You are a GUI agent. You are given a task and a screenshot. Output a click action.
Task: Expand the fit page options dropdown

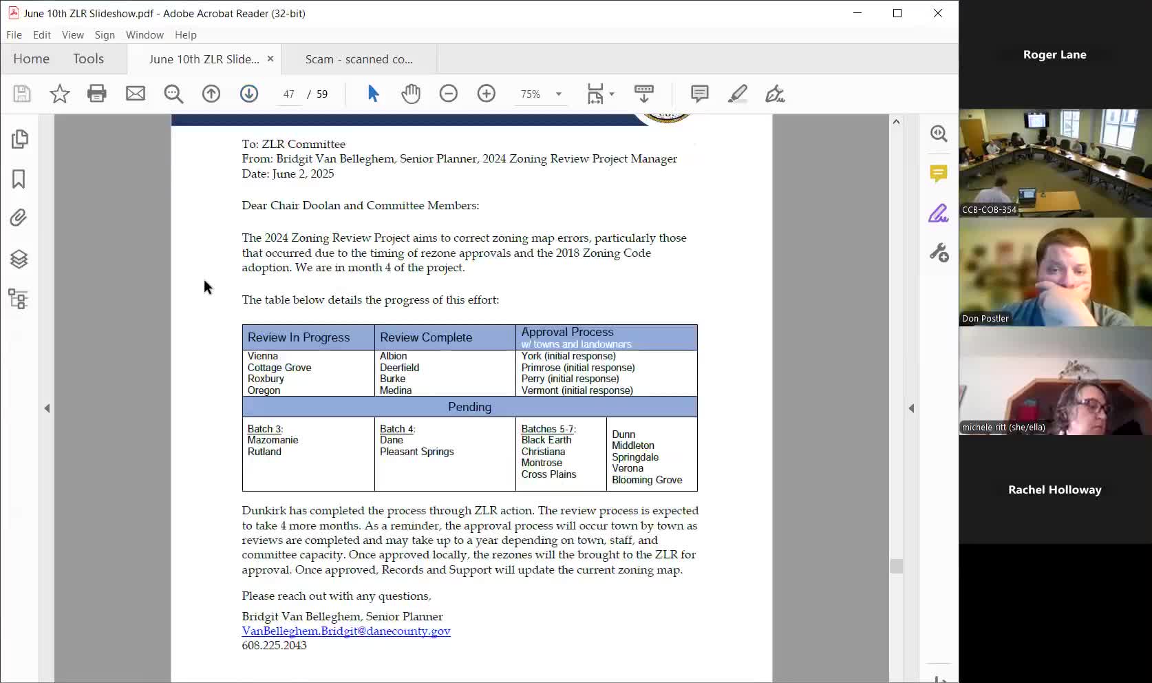coord(612,94)
